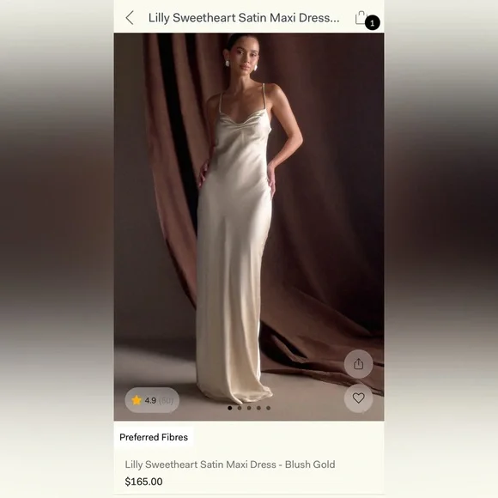Click the $165.00 price
The image size is (498, 498).
[x=143, y=482]
